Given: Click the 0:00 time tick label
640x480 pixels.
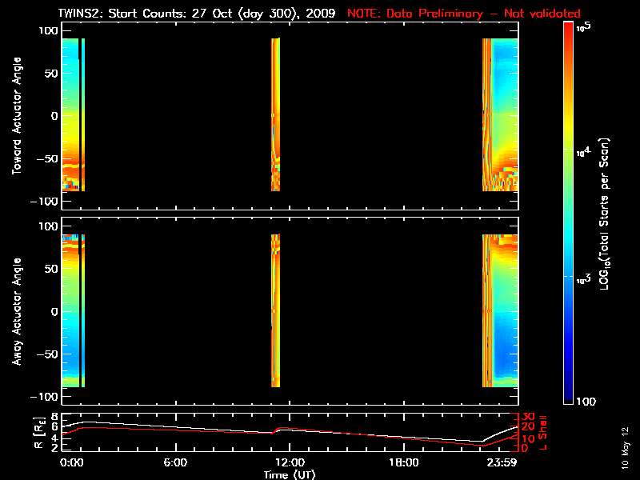Looking at the screenshot, I should 70,462.
